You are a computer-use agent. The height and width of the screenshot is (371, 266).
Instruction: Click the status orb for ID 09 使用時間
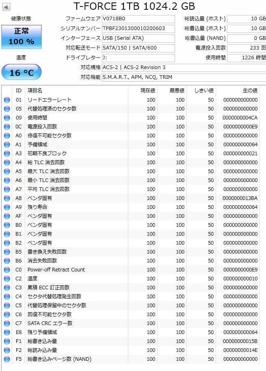(x=7, y=118)
